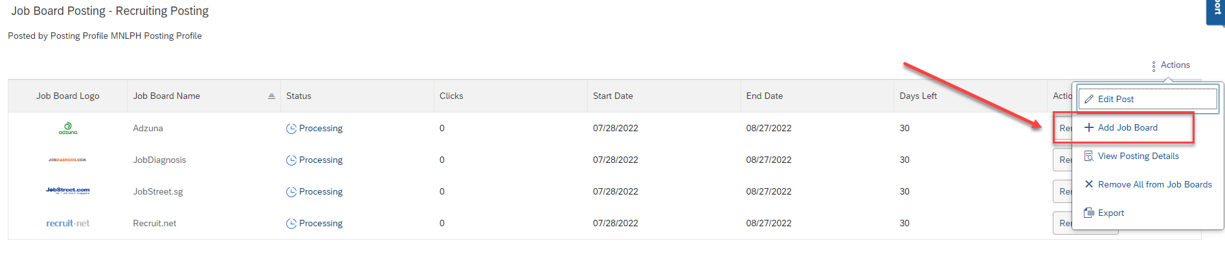The image size is (1225, 256).
Task: Click the JobDiagnosis.com logo
Action: (67, 160)
